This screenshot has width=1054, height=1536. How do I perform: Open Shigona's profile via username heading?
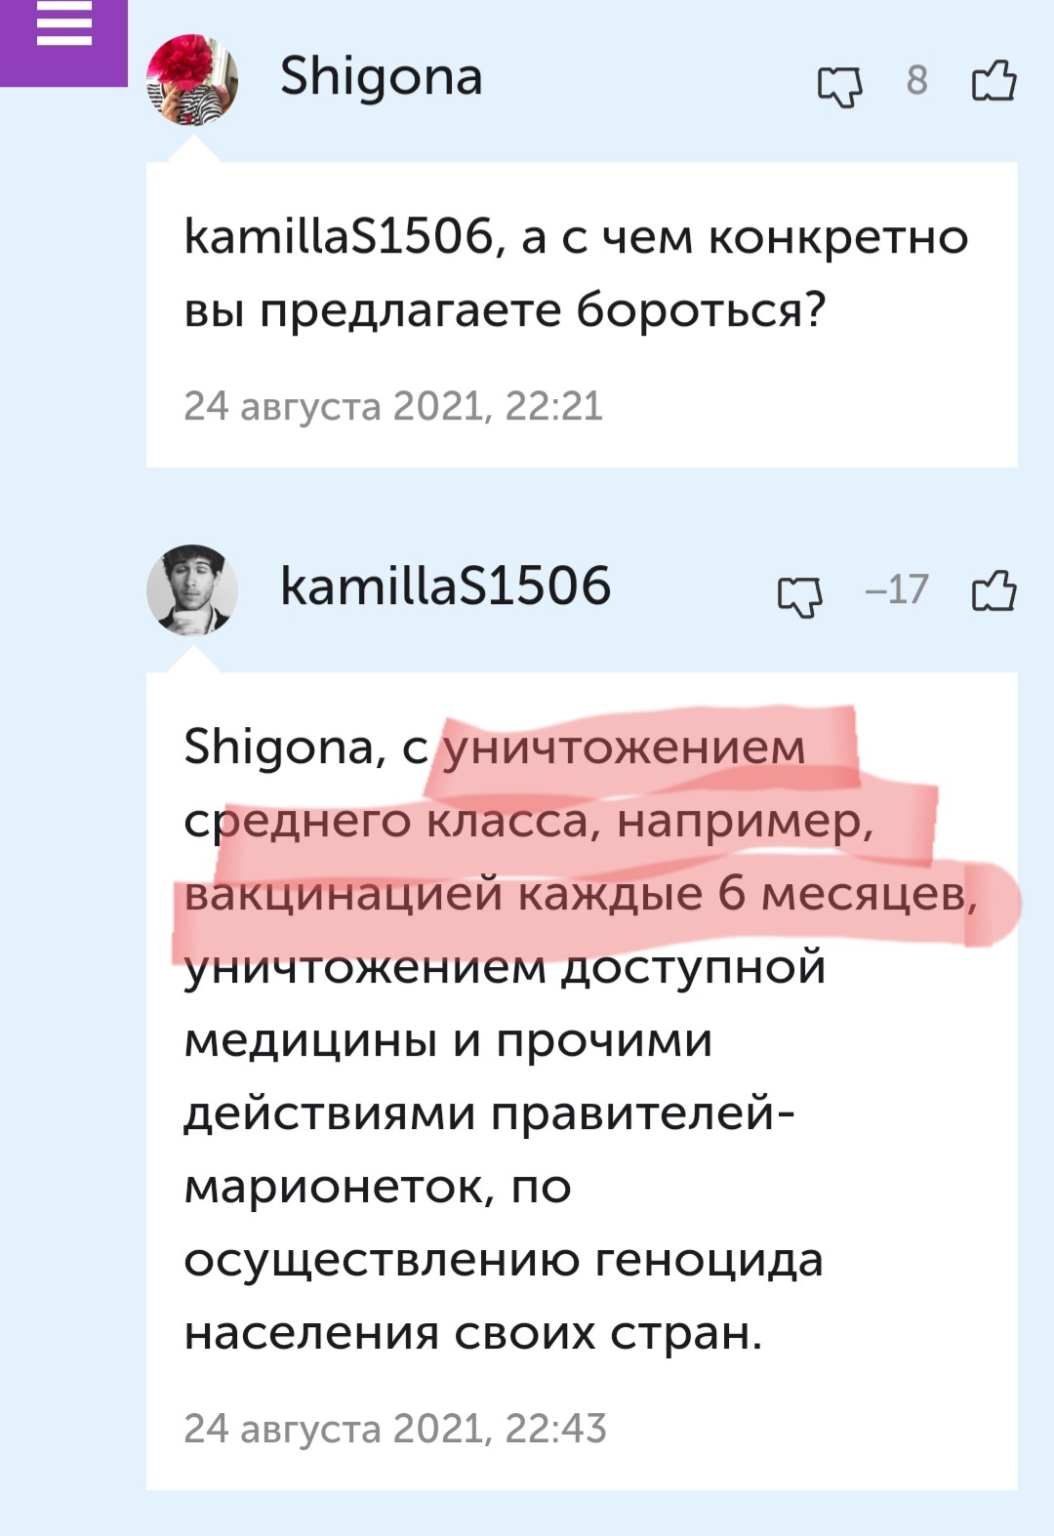(x=381, y=76)
